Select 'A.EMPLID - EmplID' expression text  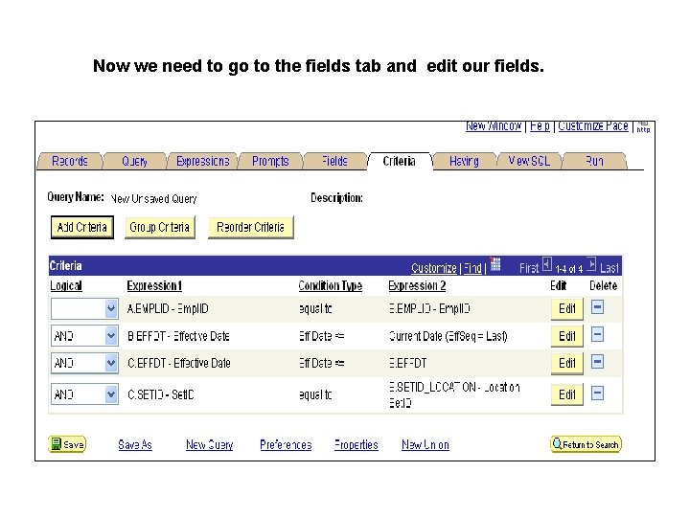168,309
